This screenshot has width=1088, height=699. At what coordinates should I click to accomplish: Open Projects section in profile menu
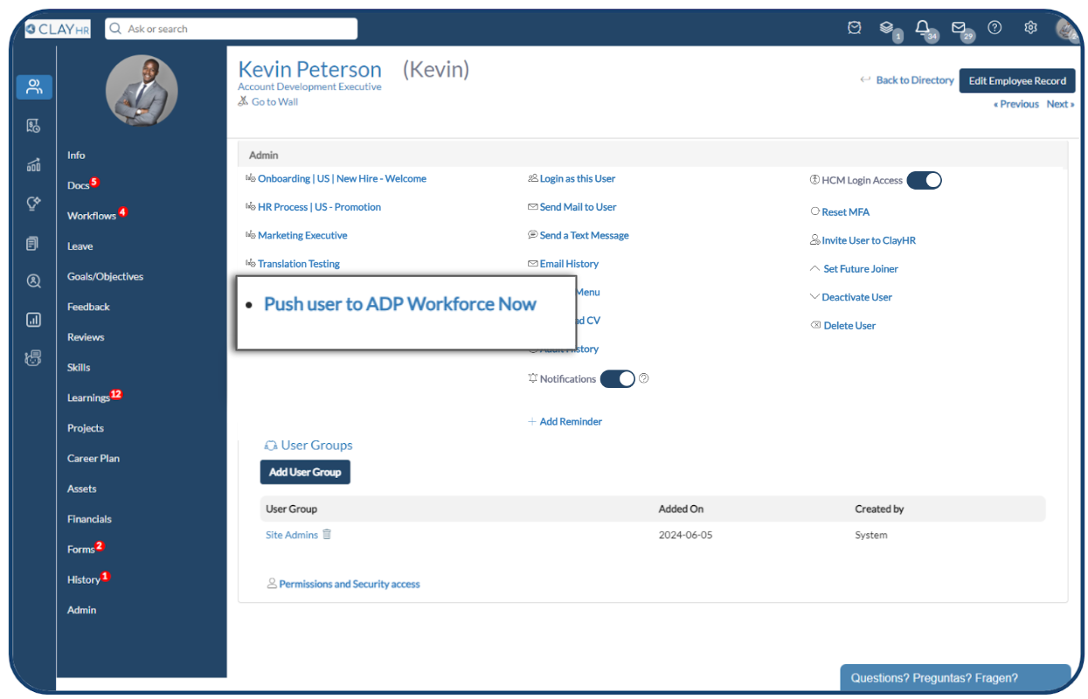[x=86, y=428]
